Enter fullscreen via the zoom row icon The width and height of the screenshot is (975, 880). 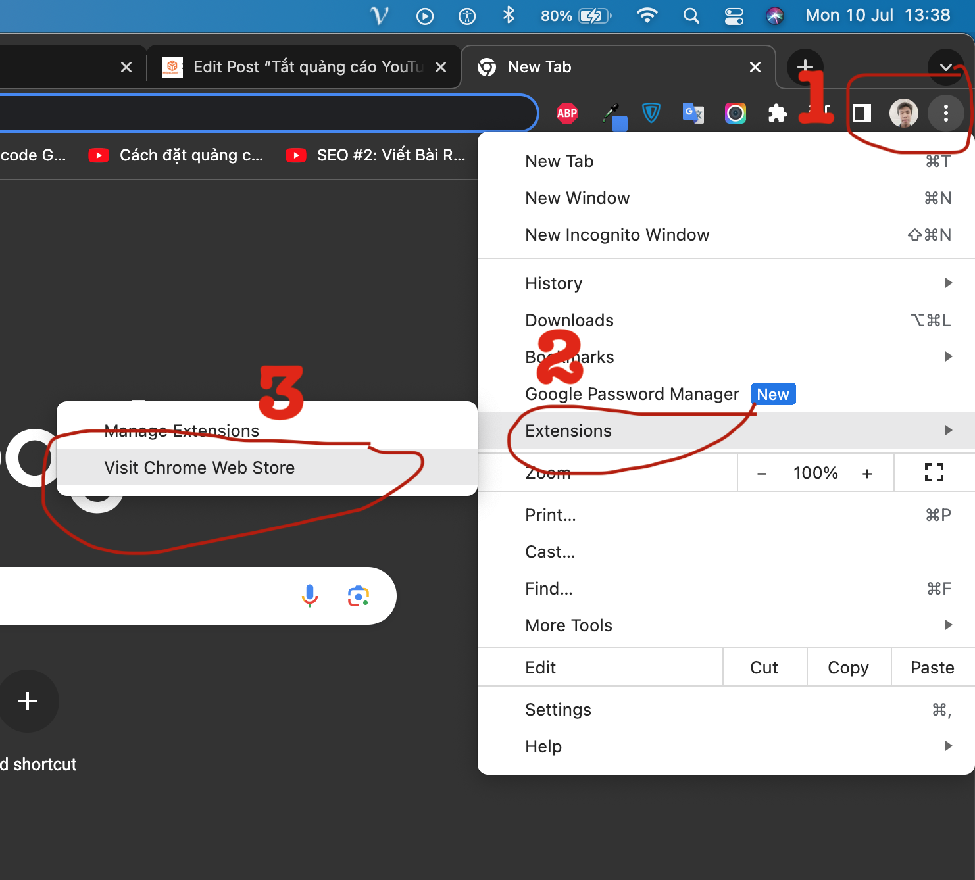934,472
